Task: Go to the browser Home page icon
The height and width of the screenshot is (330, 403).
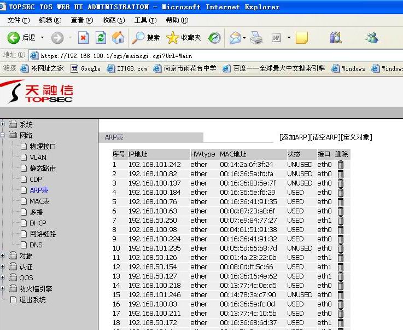Action: point(118,37)
